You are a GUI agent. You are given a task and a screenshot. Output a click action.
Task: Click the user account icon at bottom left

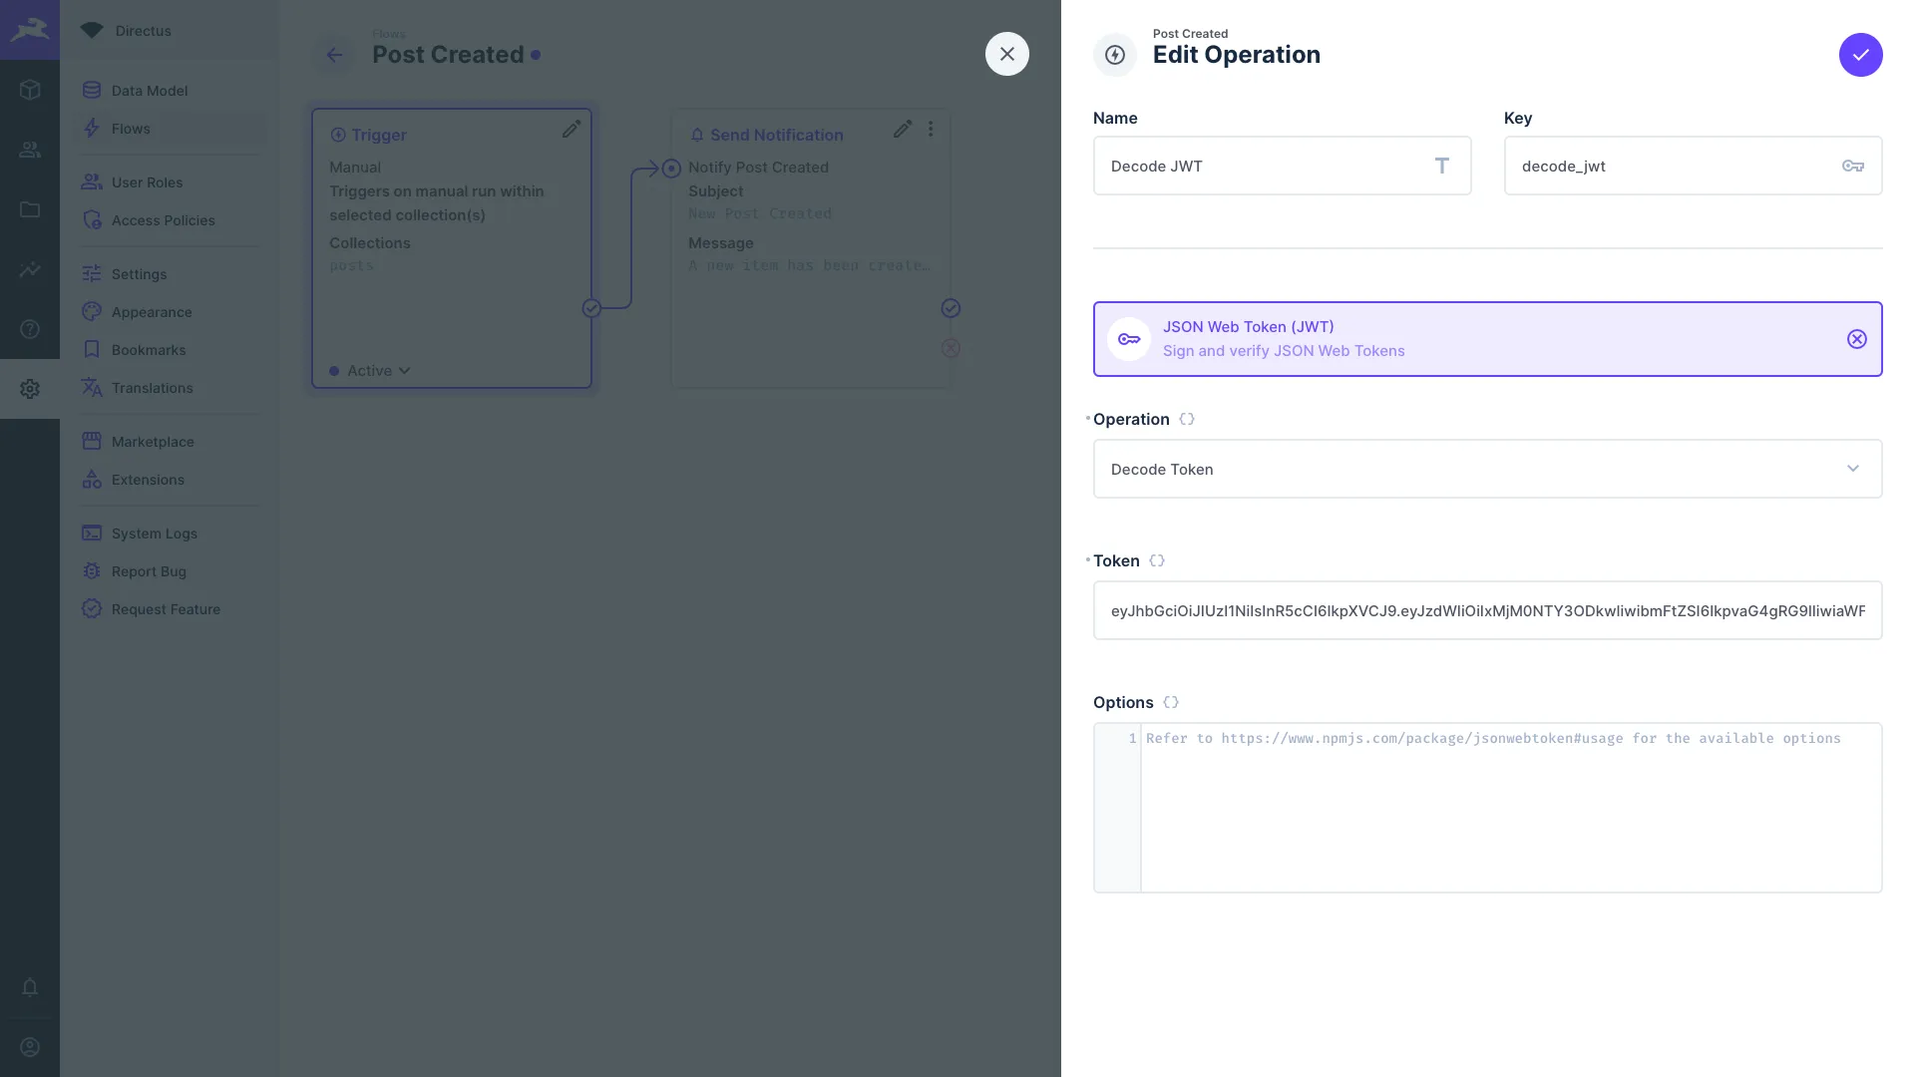(x=30, y=1046)
